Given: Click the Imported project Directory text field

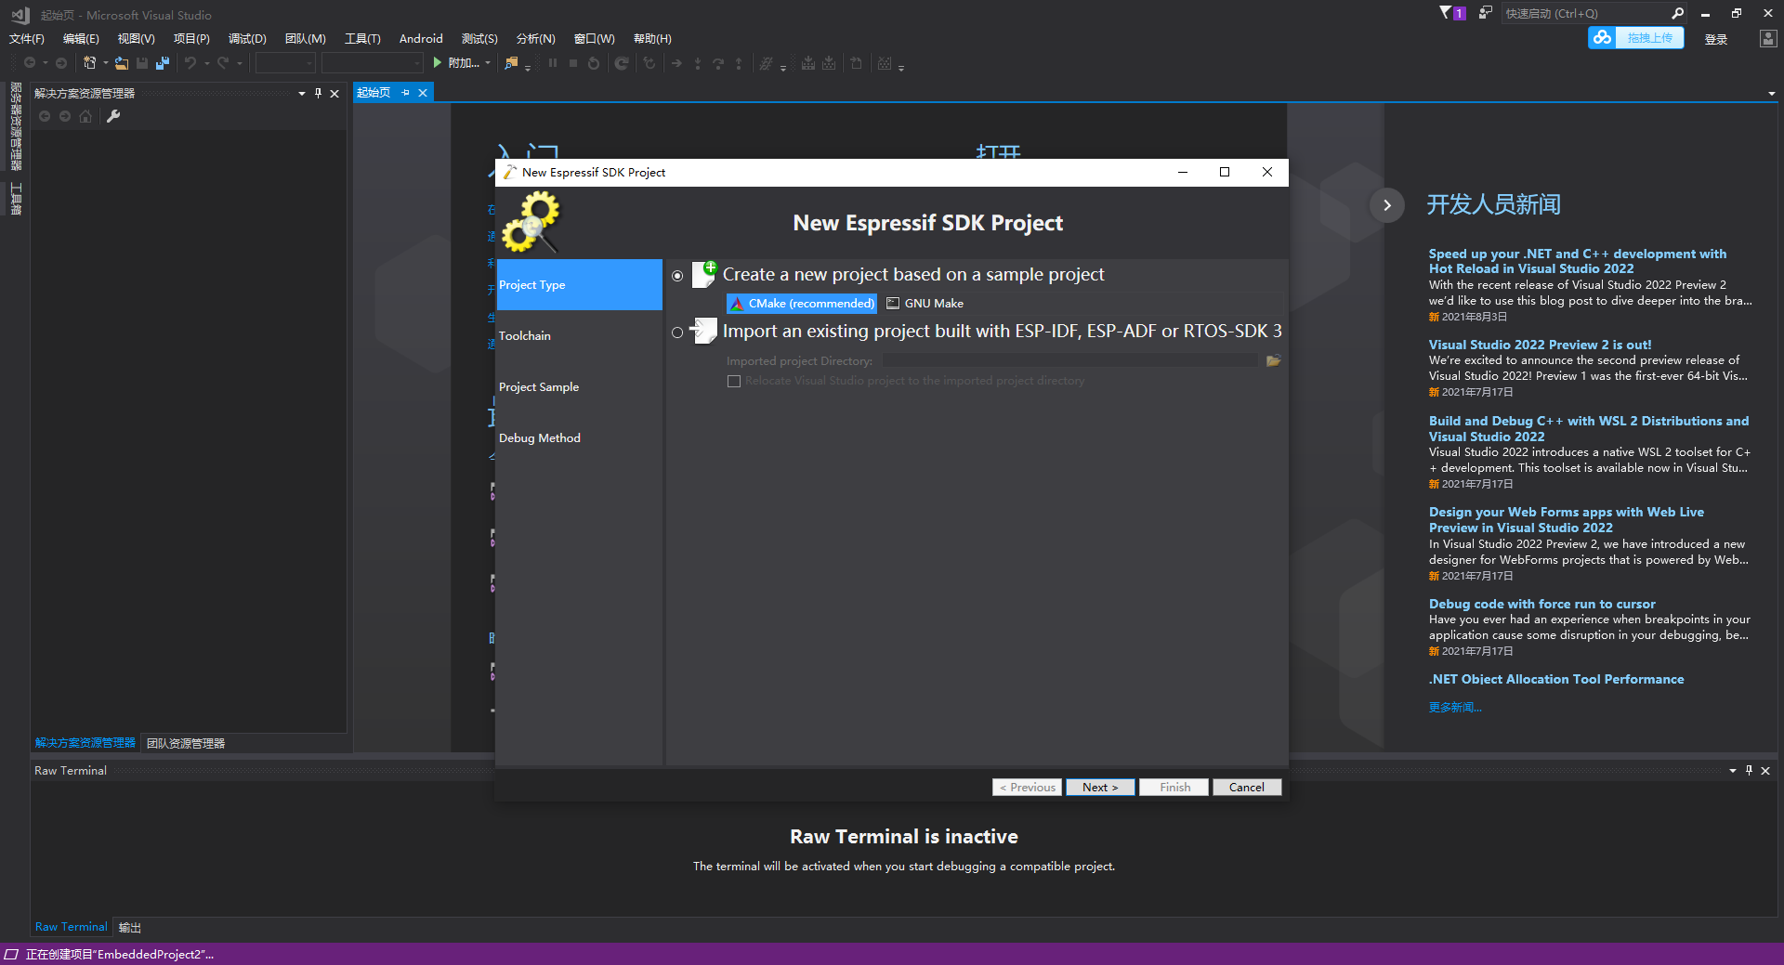Looking at the screenshot, I should 1070,360.
